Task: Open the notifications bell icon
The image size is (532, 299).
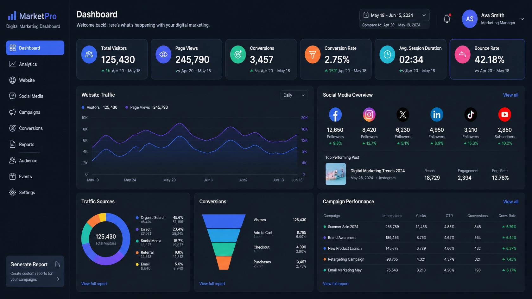Action: (447, 19)
